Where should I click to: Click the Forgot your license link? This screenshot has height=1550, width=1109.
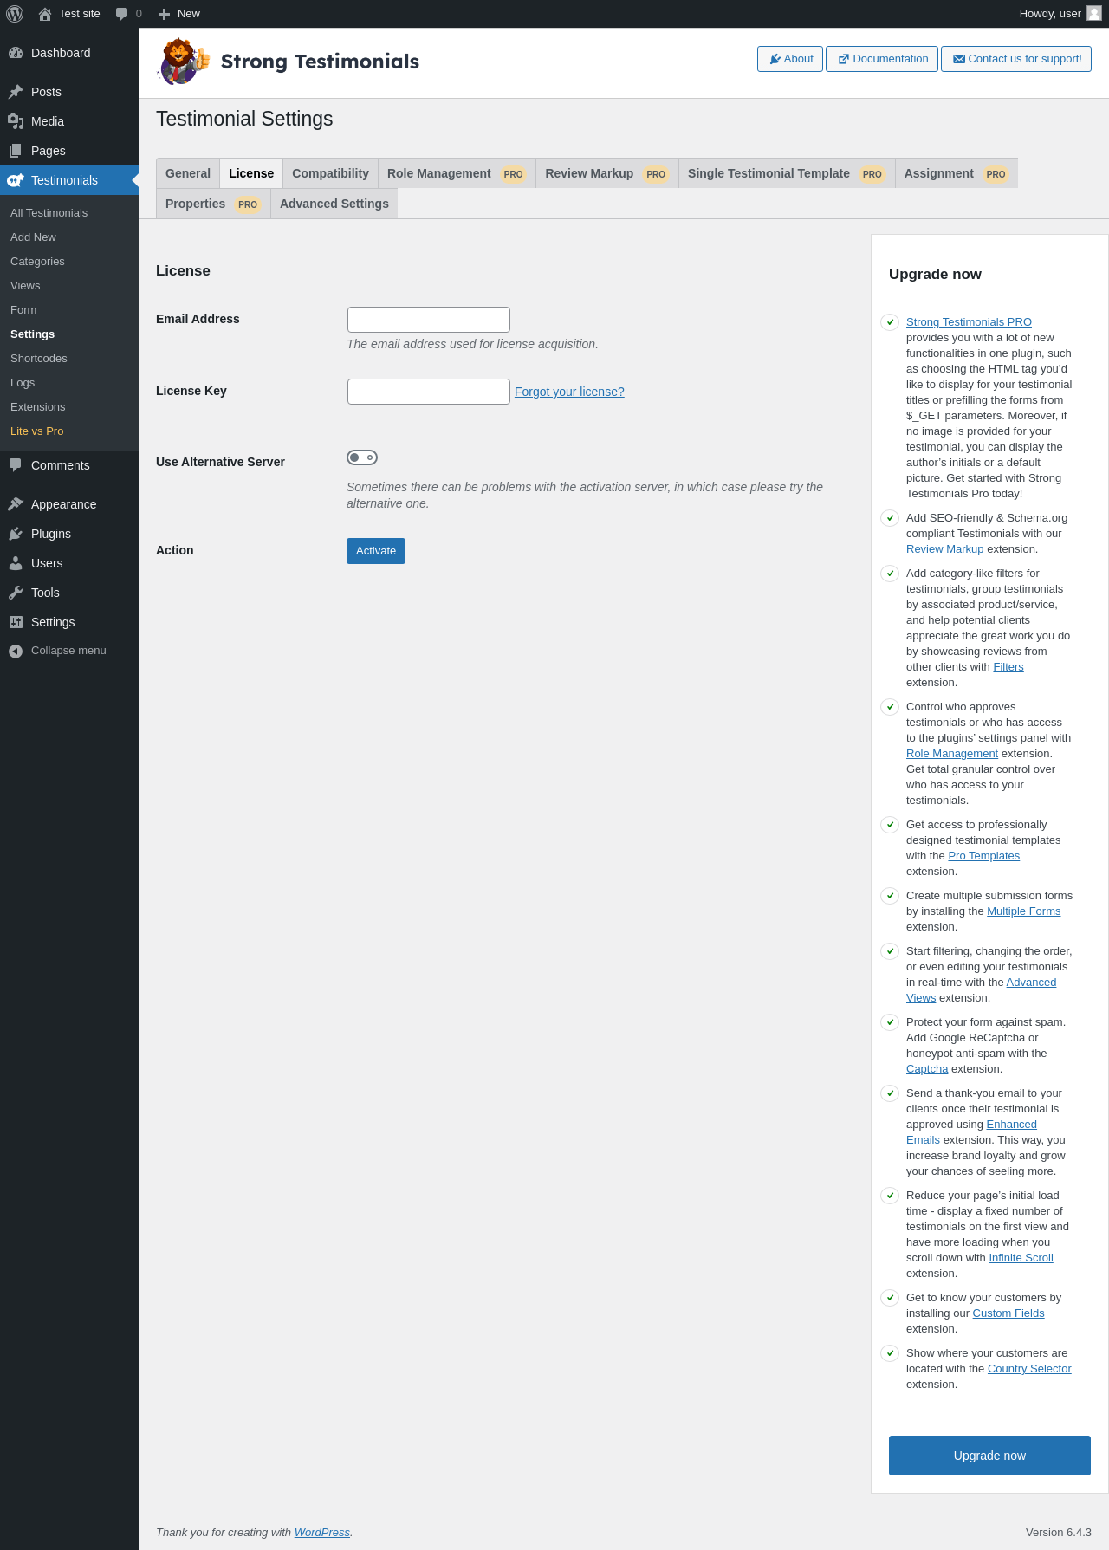pos(569,392)
